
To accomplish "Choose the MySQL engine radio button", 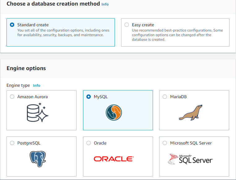I will click(89, 97).
